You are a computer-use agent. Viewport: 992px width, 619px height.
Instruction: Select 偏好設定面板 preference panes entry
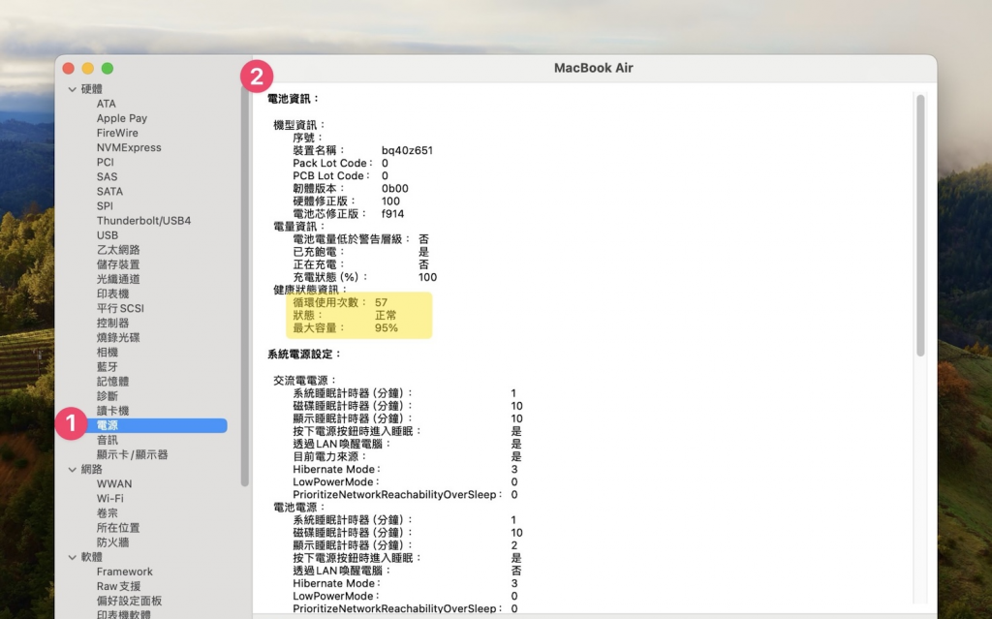click(x=129, y=601)
